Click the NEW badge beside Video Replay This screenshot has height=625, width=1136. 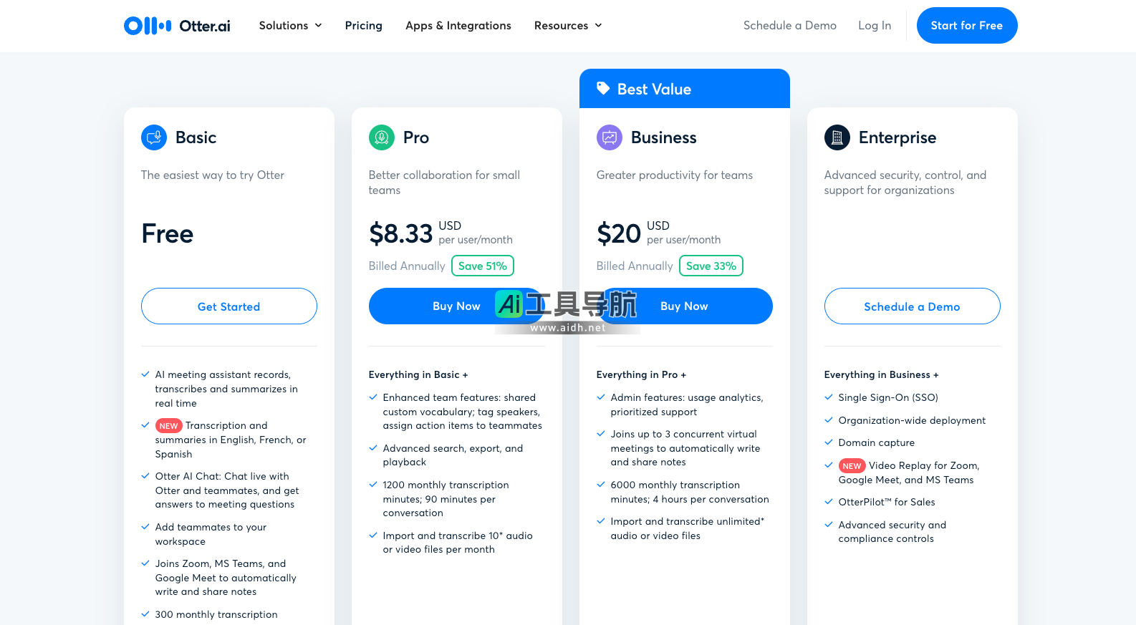click(852, 466)
